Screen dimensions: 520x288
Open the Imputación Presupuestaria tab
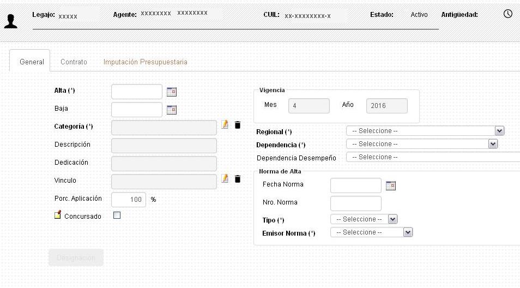pyautogui.click(x=145, y=62)
